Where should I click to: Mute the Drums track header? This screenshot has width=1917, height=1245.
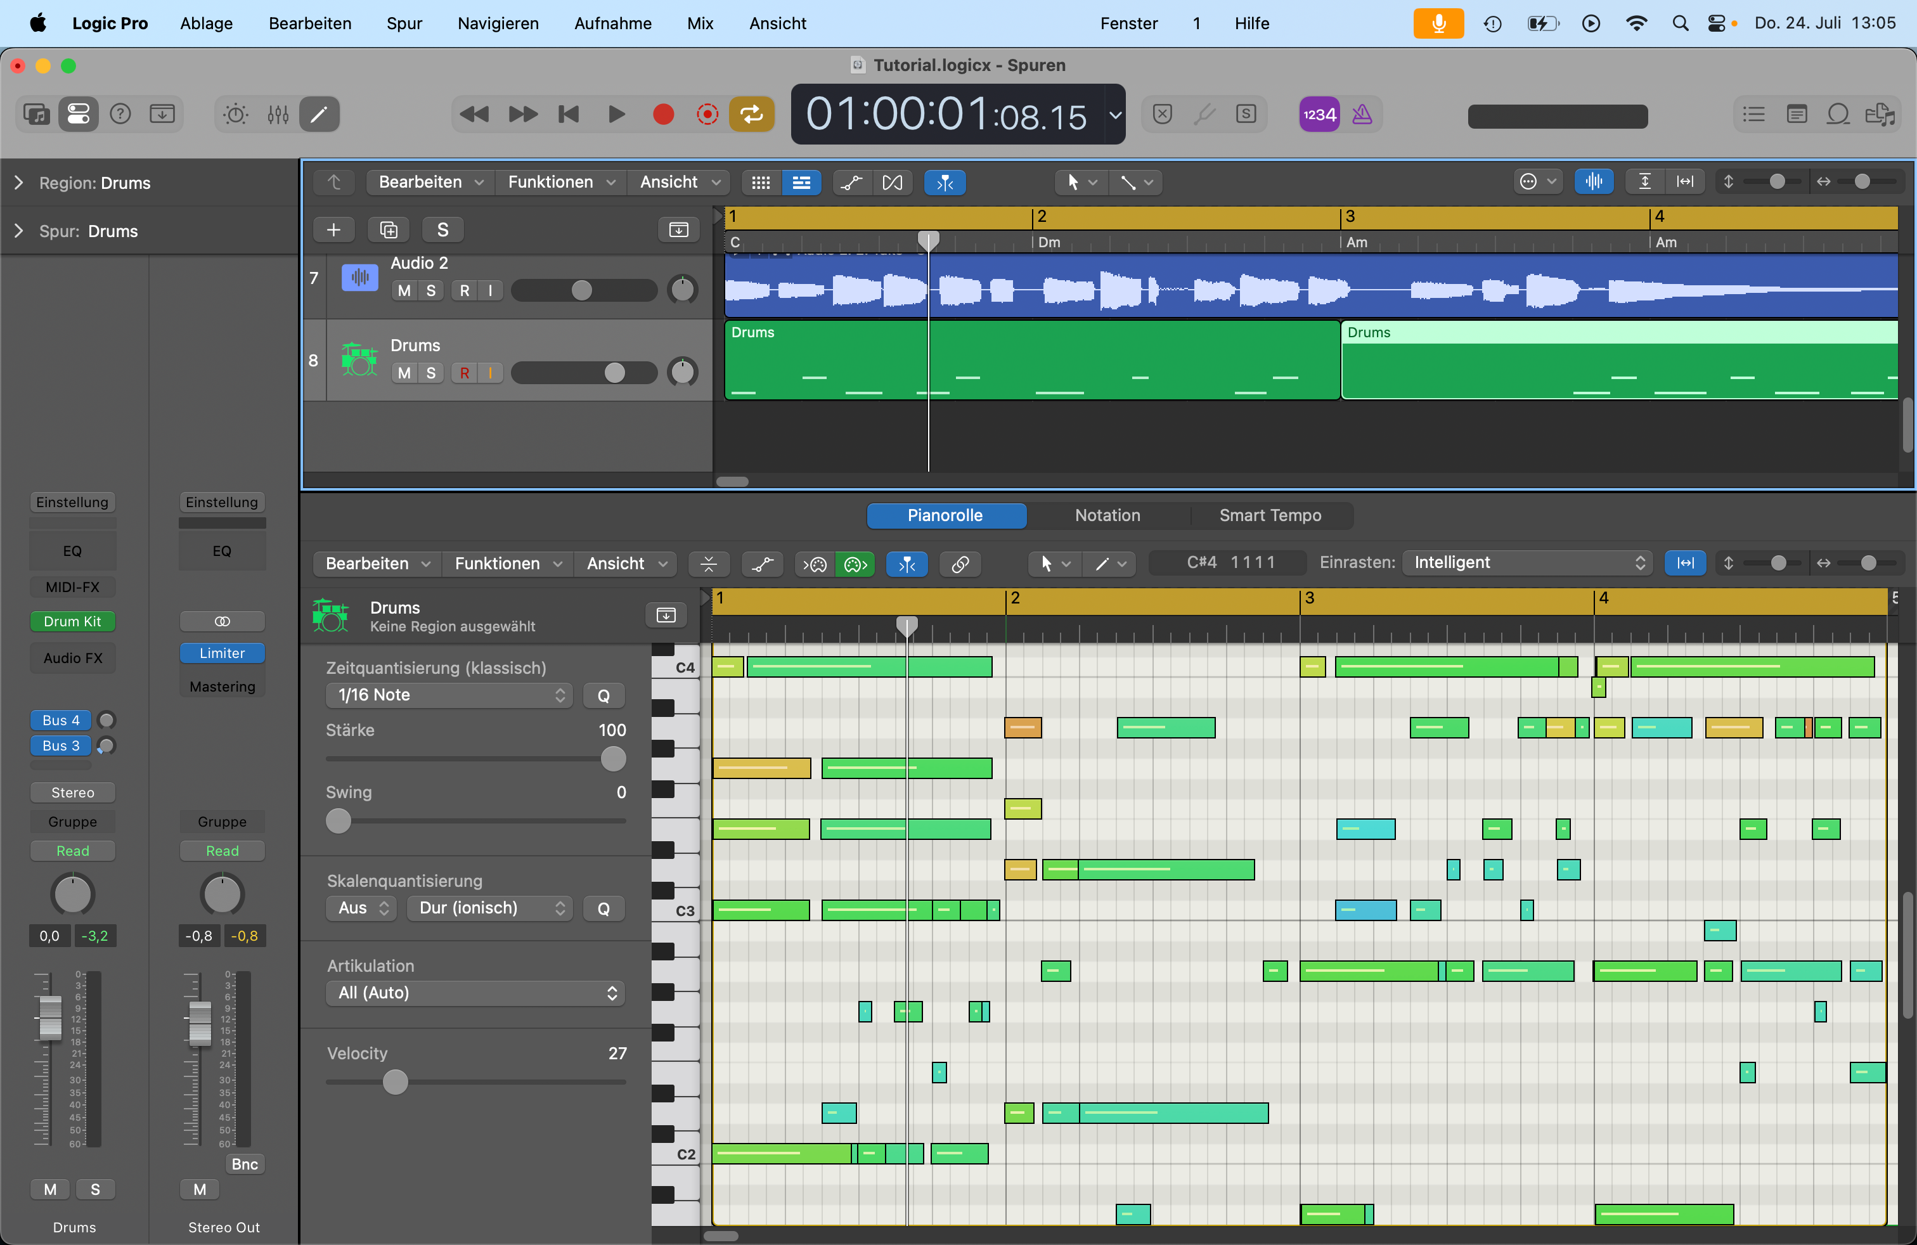(x=404, y=373)
